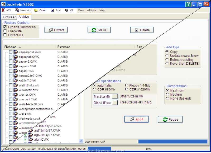Click the Add file toolbar icon
This screenshot has height=153, width=211.
tap(52, 10)
